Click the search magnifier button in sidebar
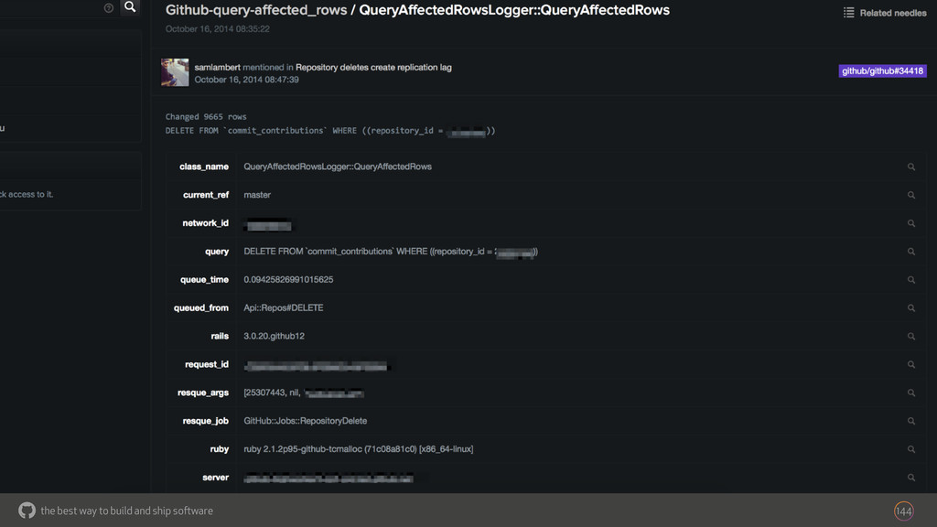 pos(130,7)
